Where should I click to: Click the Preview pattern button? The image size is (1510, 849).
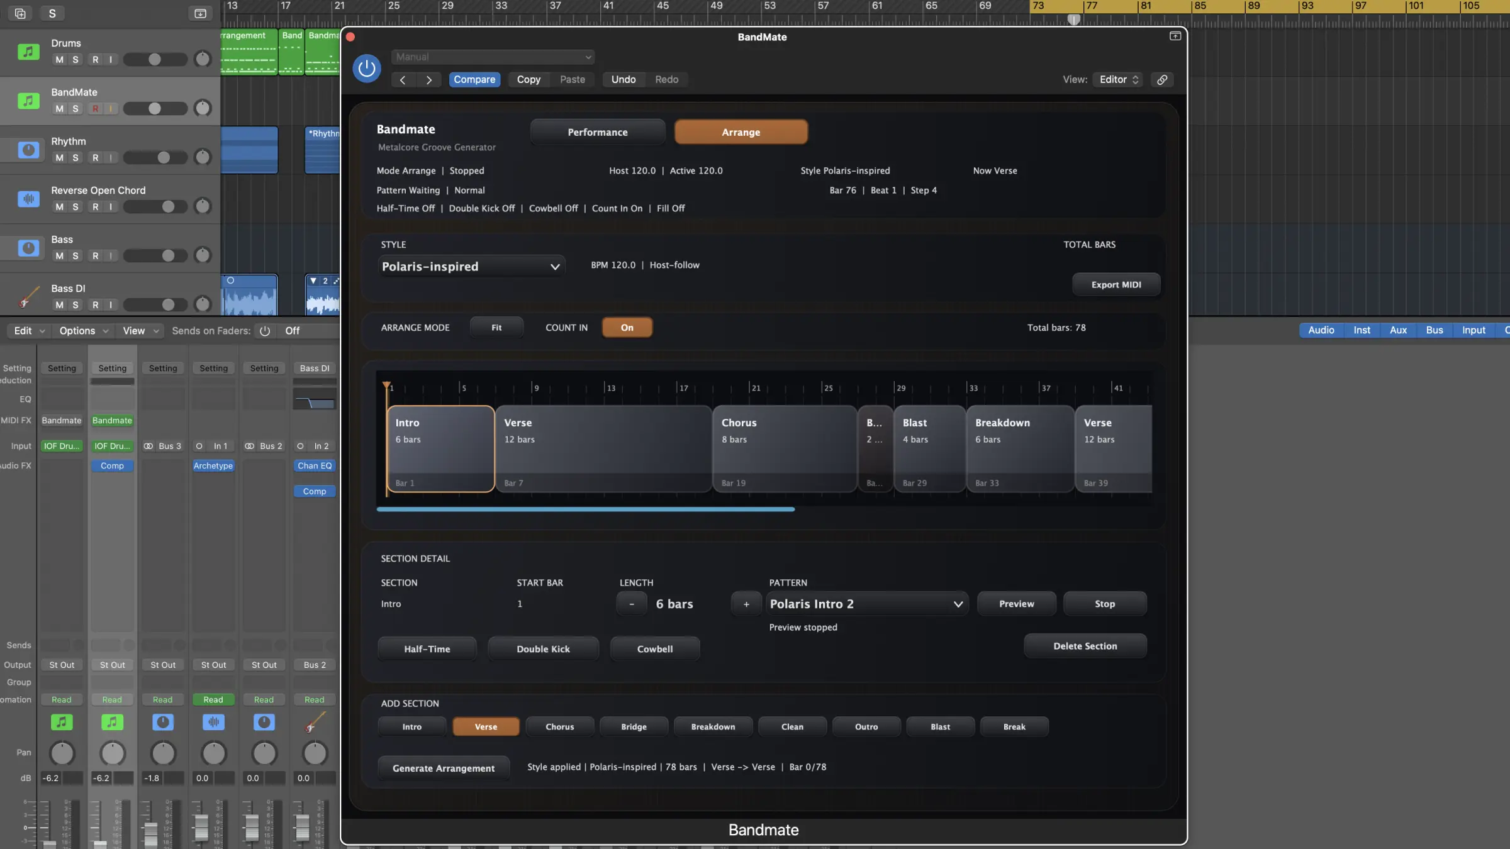pyautogui.click(x=1016, y=604)
